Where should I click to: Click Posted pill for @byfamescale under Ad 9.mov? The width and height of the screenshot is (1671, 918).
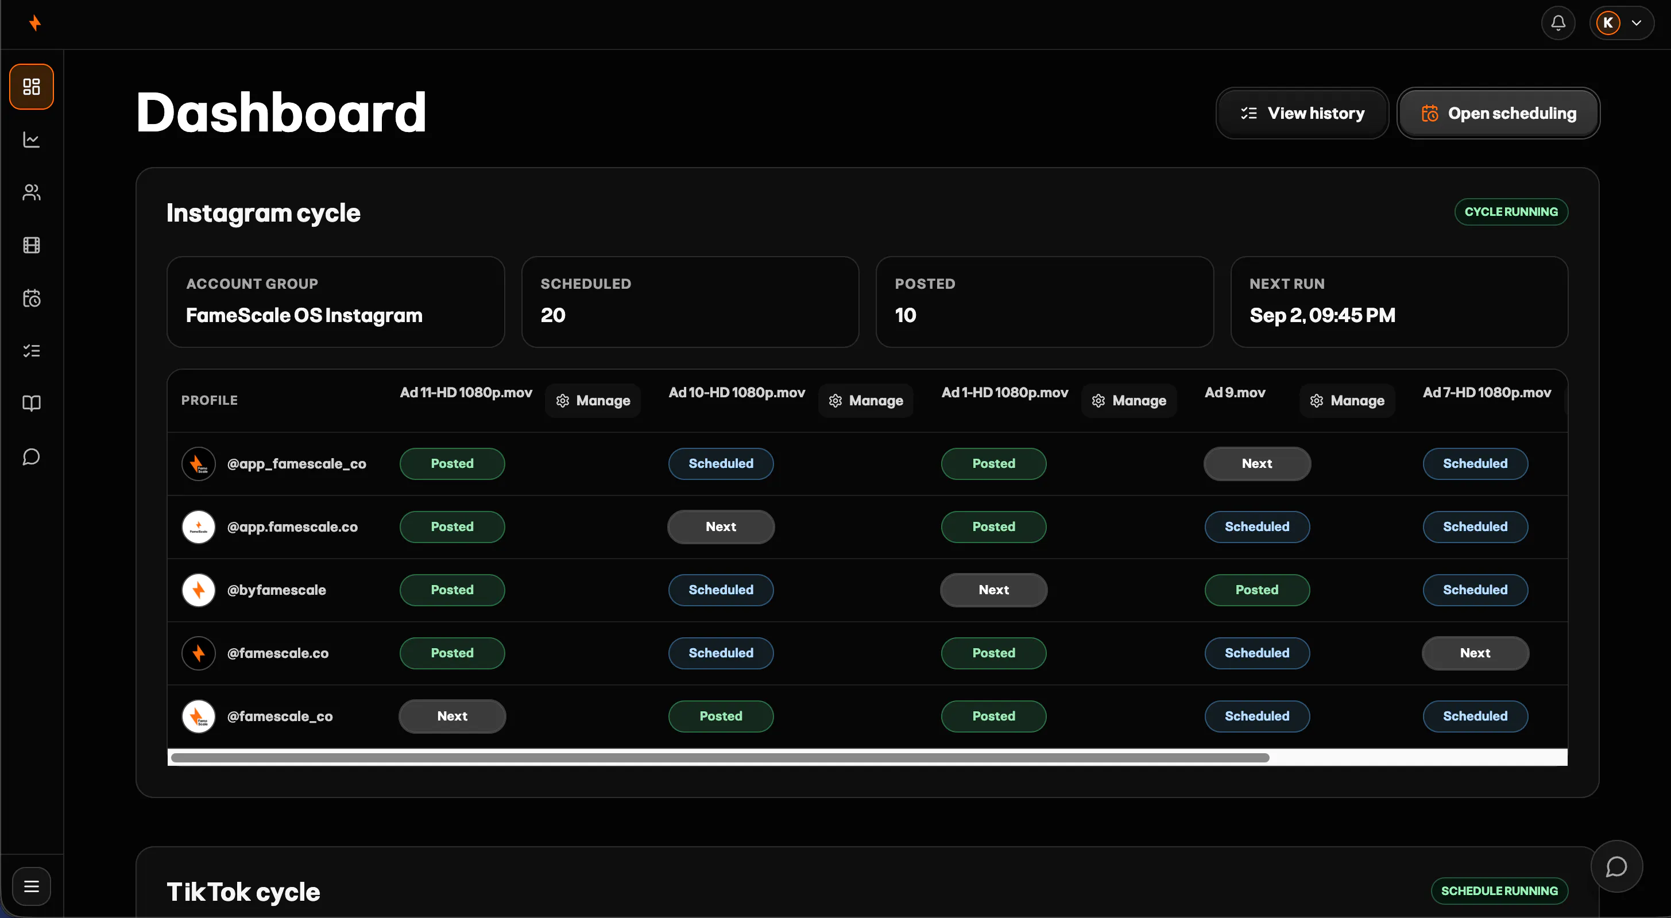(1257, 590)
